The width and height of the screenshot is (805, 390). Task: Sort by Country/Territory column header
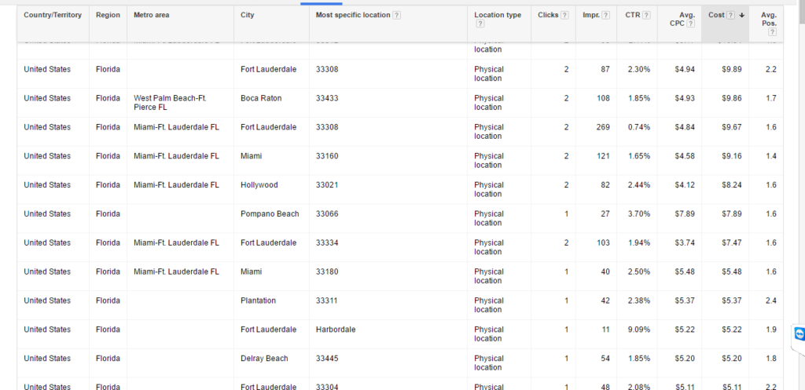click(53, 16)
